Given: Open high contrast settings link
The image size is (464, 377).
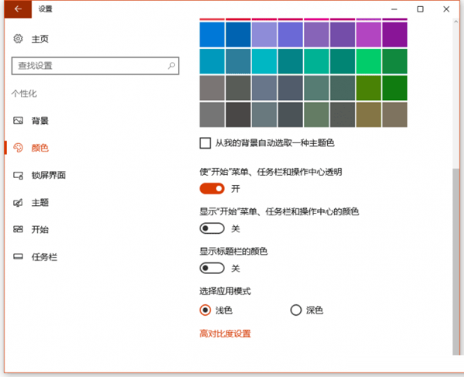Looking at the screenshot, I should pos(225,334).
